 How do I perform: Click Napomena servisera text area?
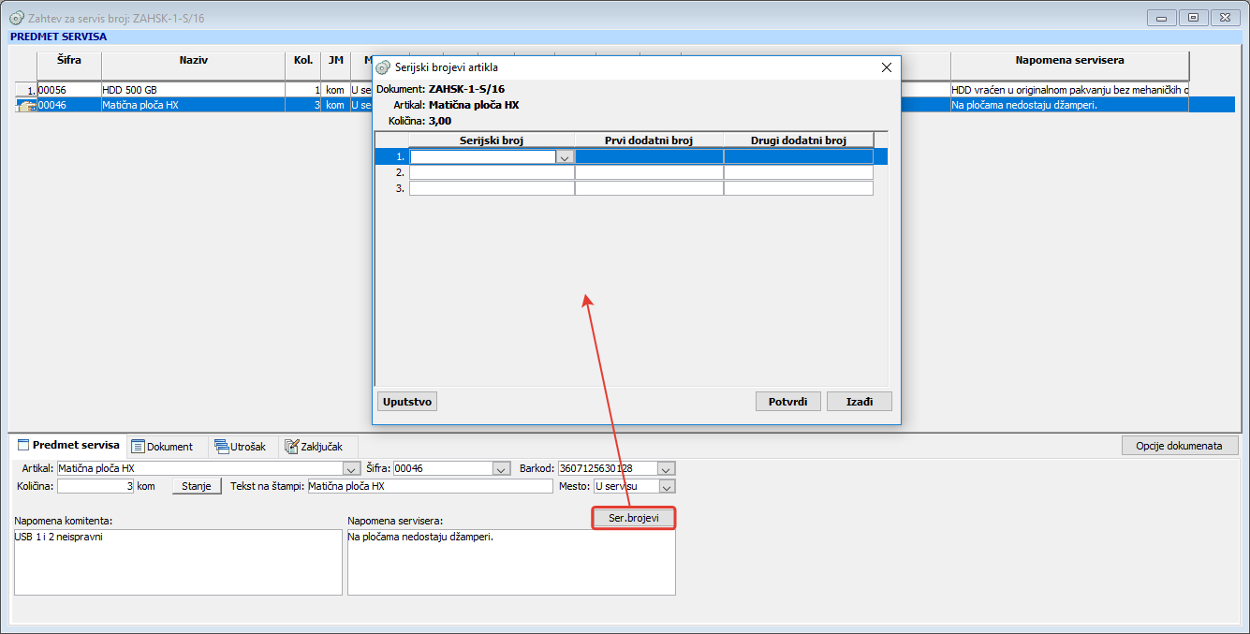(511, 562)
